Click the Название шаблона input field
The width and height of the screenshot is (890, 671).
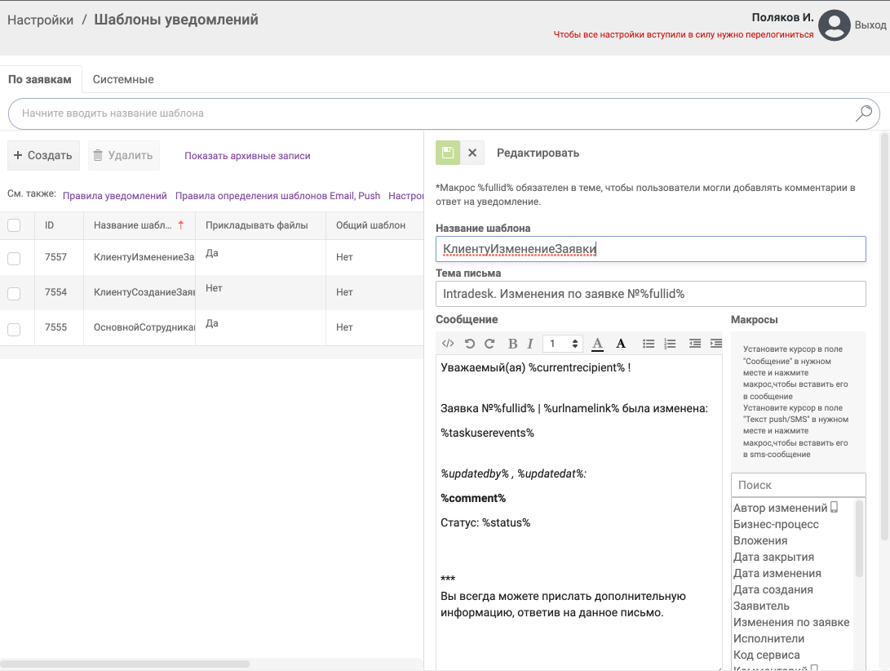(x=650, y=249)
